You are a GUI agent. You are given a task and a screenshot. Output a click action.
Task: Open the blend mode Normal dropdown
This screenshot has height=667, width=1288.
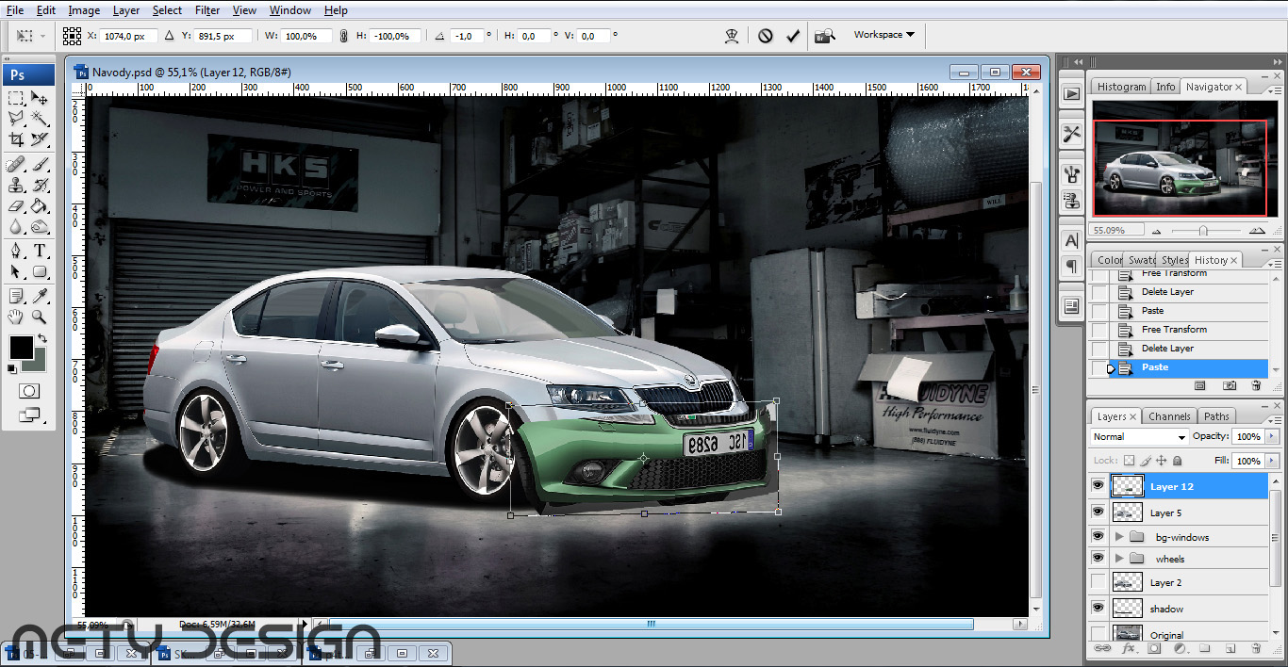(1139, 437)
